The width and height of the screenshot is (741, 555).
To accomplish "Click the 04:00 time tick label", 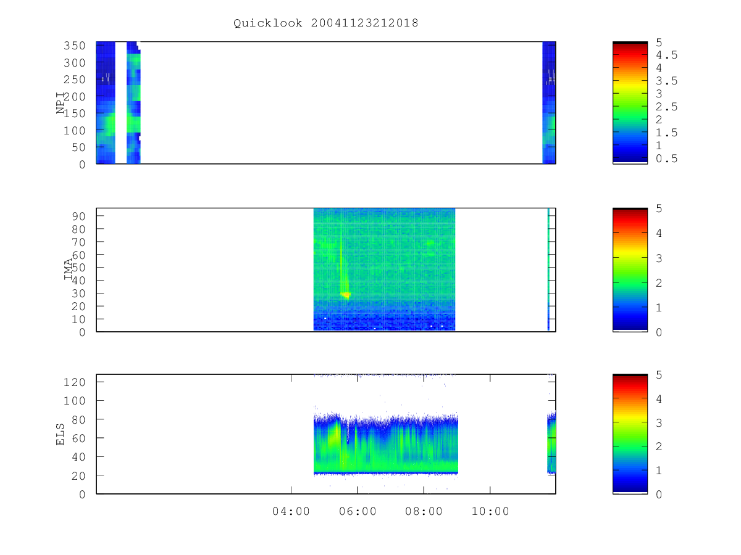I will click(291, 511).
